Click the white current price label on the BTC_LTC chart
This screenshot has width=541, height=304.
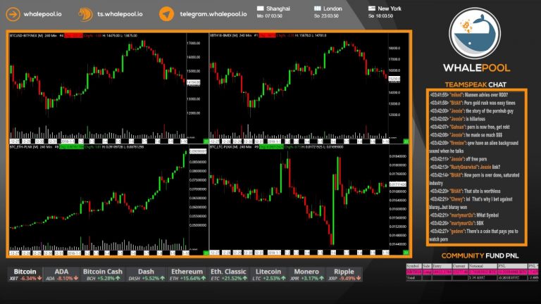click(x=398, y=184)
